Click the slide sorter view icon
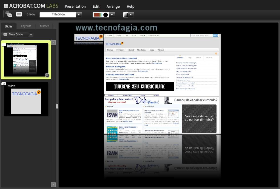The height and width of the screenshot is (189, 280). point(9,14)
